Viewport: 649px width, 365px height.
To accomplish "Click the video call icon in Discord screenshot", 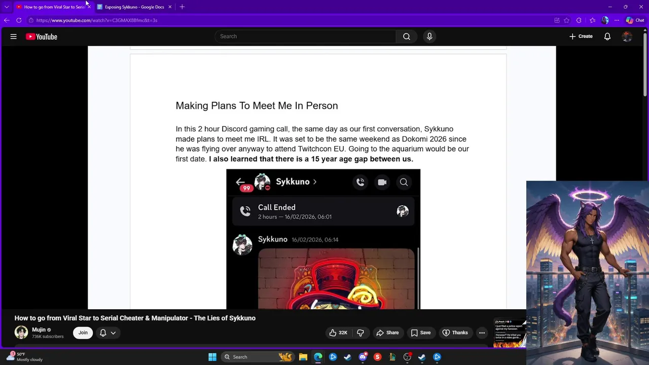I will (x=382, y=182).
